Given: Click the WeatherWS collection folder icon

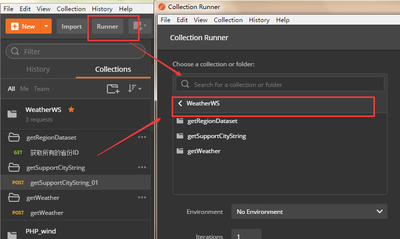Looking at the screenshot, I should point(12,114).
